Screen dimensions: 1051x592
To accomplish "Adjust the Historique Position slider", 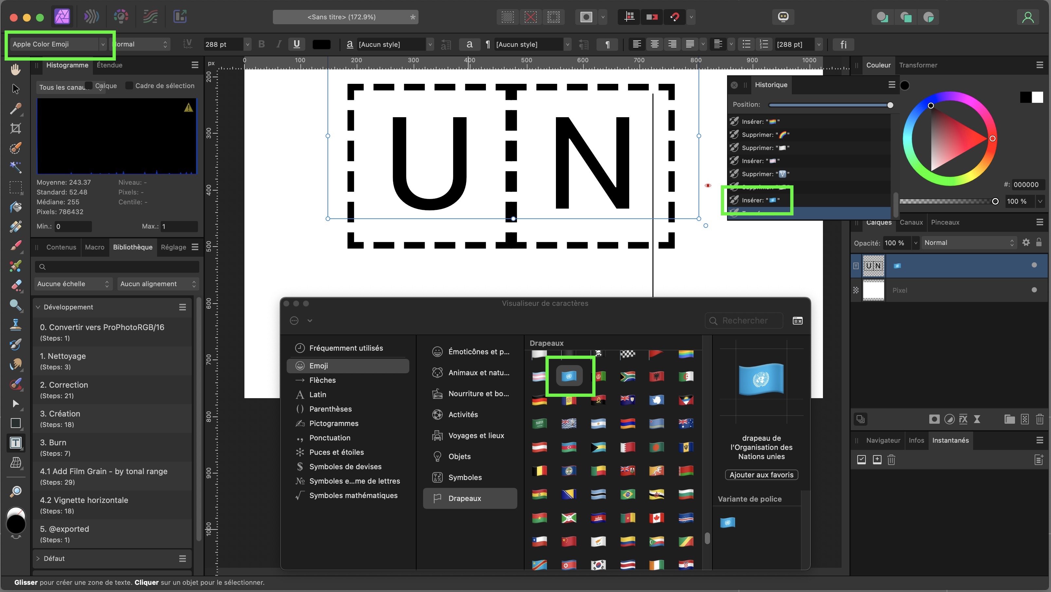I will click(x=890, y=105).
